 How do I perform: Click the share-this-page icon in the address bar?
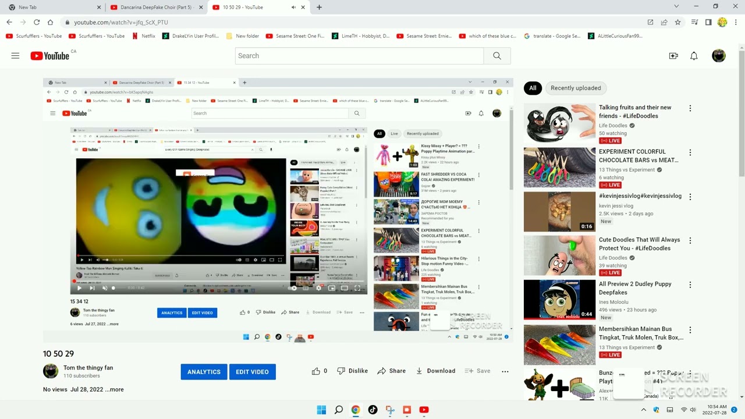664,22
